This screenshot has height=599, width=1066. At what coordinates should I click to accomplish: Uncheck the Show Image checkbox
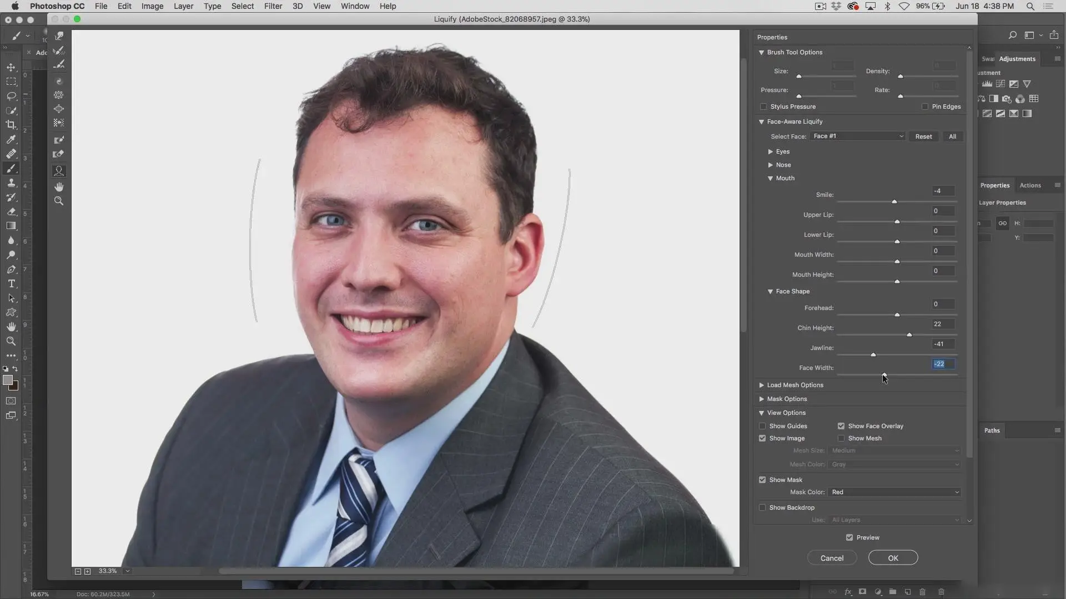pyautogui.click(x=762, y=438)
